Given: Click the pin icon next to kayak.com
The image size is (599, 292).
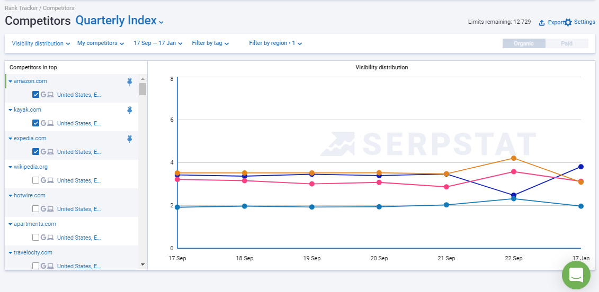Looking at the screenshot, I should pyautogui.click(x=130, y=110).
